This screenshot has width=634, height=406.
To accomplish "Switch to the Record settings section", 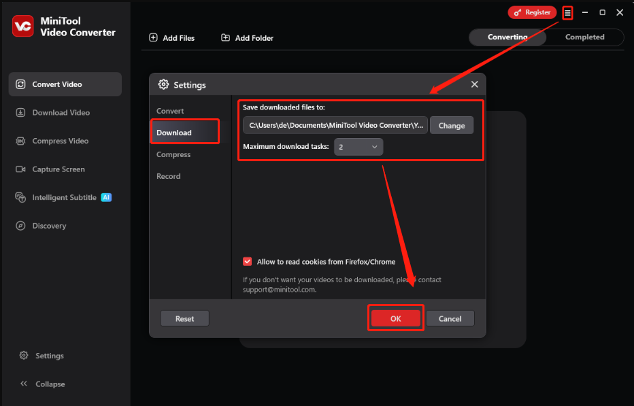I will click(168, 175).
